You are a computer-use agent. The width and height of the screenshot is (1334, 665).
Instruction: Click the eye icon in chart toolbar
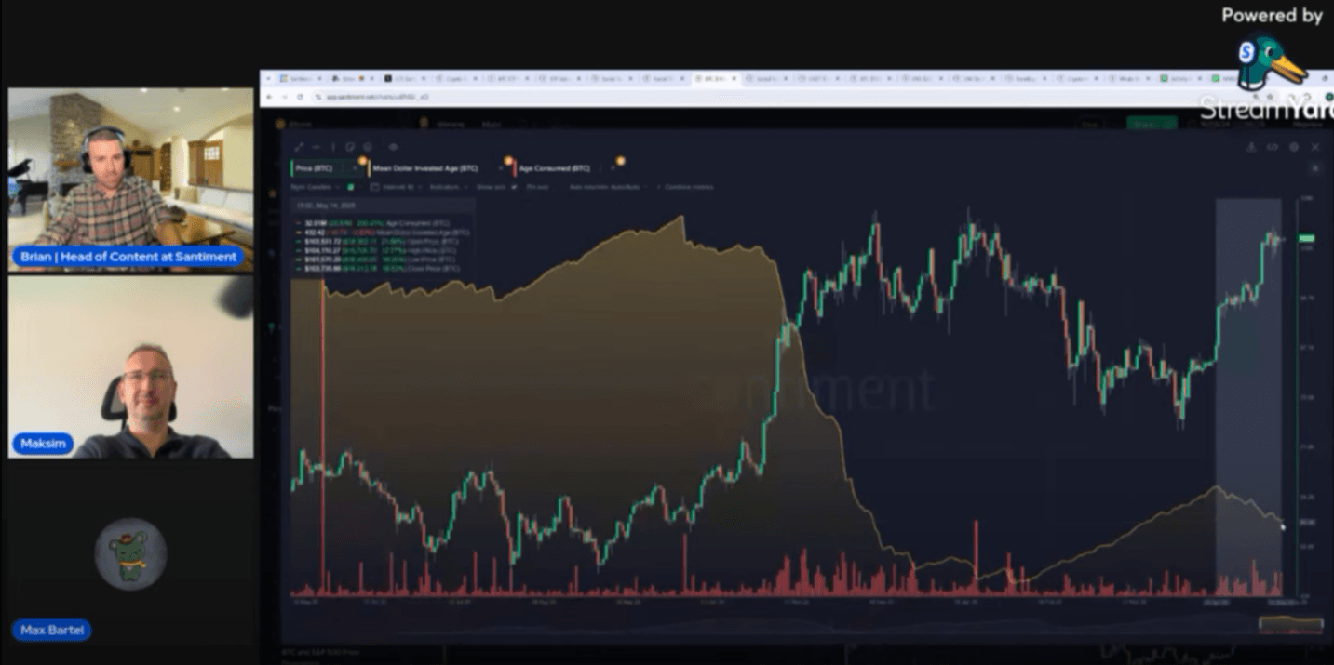(393, 147)
